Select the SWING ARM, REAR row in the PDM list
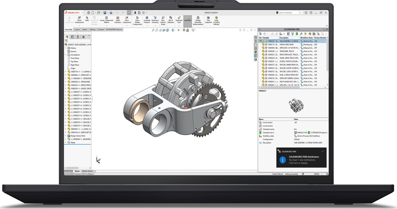This screenshot has width=397, height=209. coord(292,44)
